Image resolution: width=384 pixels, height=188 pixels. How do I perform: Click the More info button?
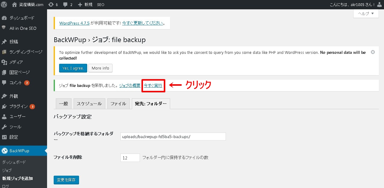point(100,68)
